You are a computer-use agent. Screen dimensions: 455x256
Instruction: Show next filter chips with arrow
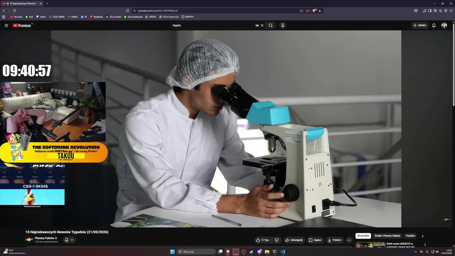coord(423,236)
